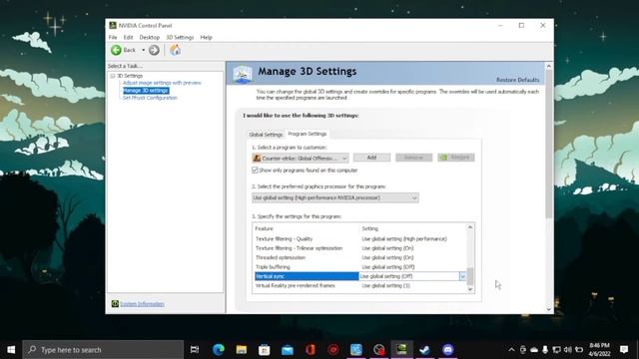
Task: Open the Help menu
Action: tap(207, 37)
